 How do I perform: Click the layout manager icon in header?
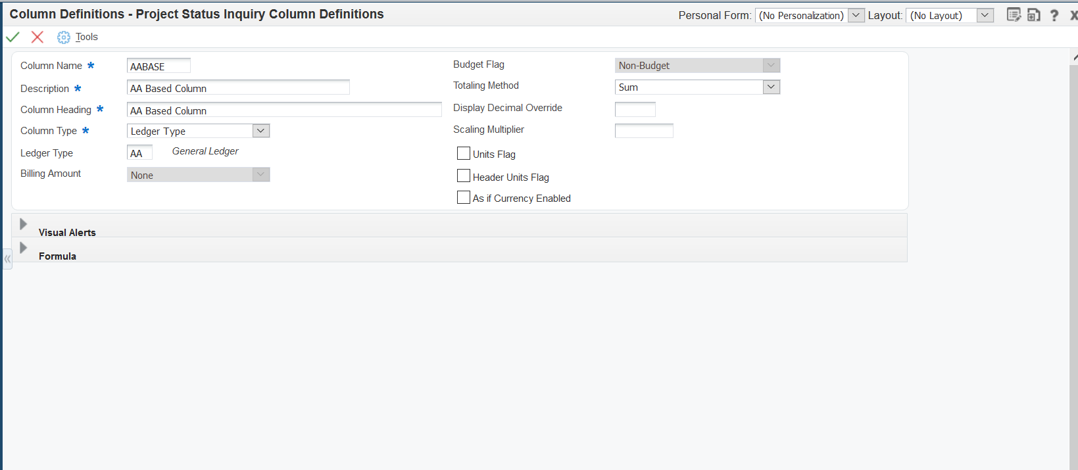pyautogui.click(x=1034, y=14)
